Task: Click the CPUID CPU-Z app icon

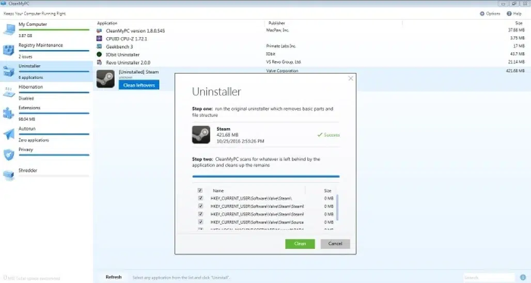Action: 99,39
